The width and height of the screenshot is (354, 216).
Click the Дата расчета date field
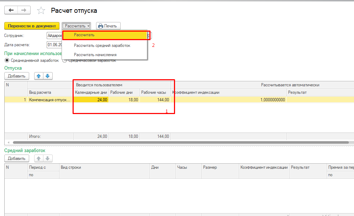[x=54, y=45]
